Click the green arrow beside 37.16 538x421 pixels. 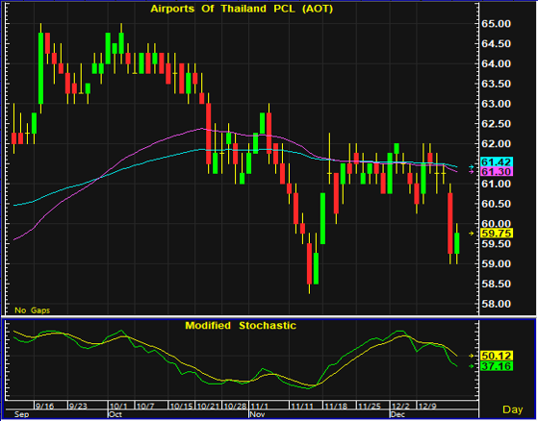pos(472,366)
